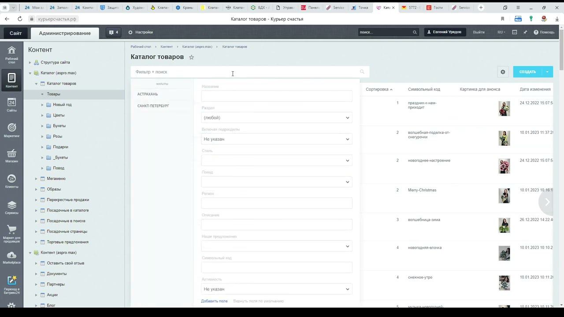This screenshot has height=317, width=564.
Task: Open a new browser tab
Action: tap(481, 7)
